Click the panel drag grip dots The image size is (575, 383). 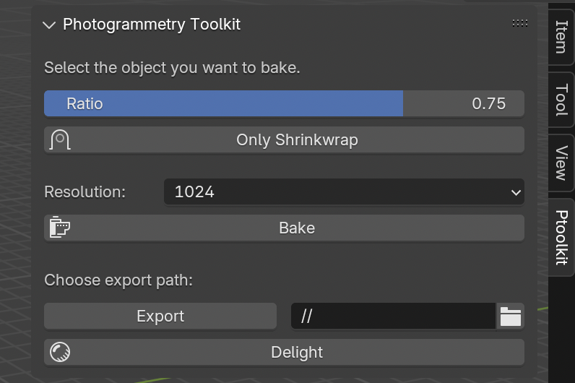tap(519, 24)
